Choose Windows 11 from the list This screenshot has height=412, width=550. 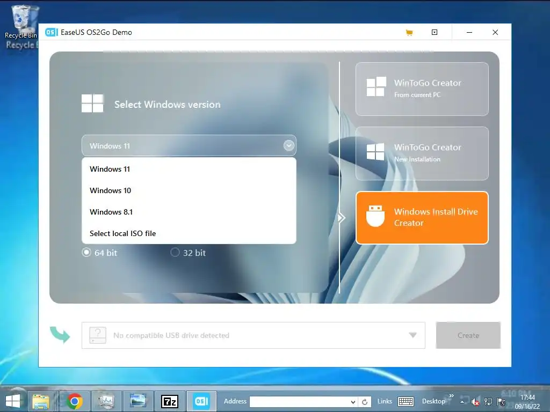[189, 169]
